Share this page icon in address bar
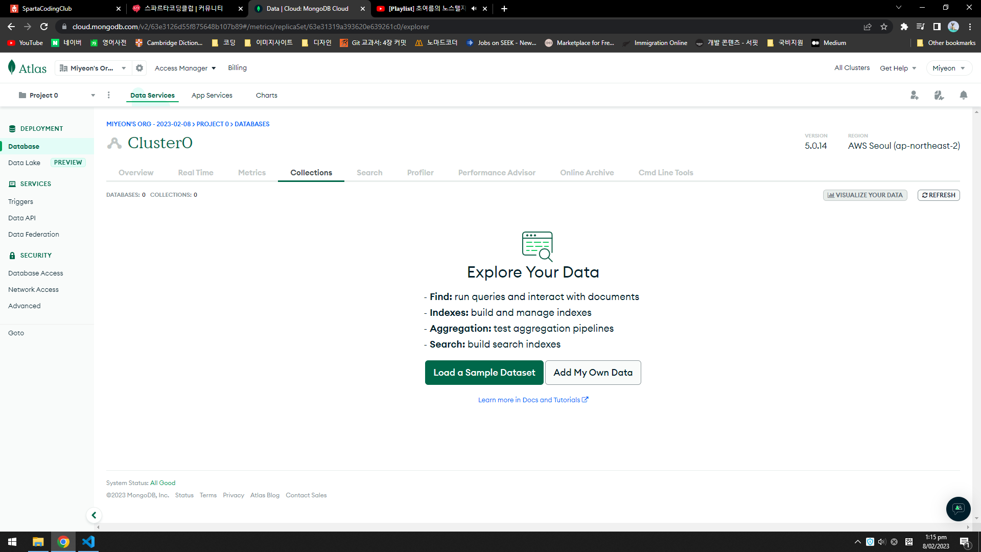The height and width of the screenshot is (552, 981). coord(868,27)
